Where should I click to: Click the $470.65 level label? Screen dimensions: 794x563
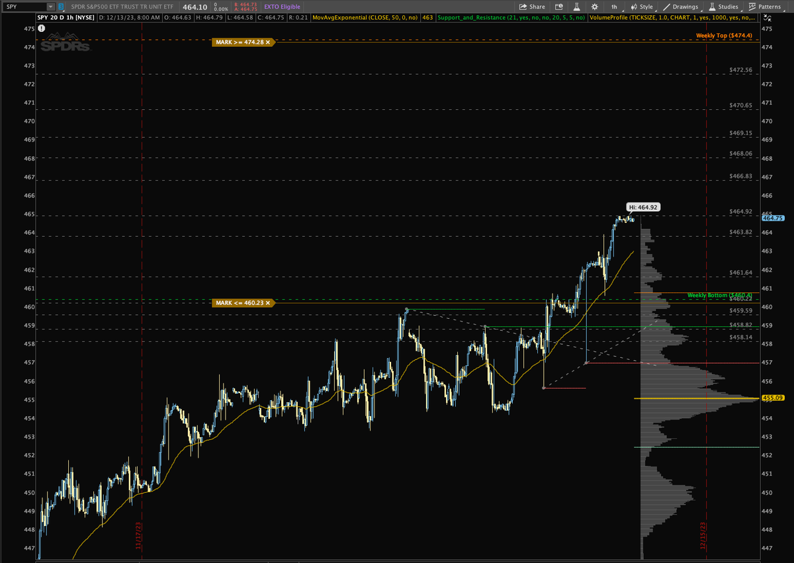coord(741,105)
